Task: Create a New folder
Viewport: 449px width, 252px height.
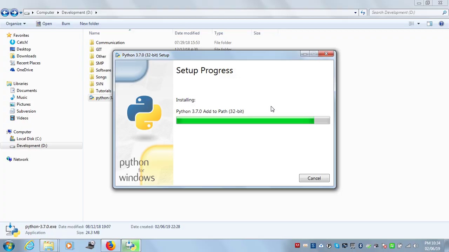Action: point(89,23)
